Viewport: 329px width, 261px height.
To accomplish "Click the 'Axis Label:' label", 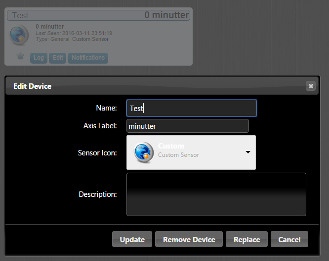I will (x=100, y=126).
